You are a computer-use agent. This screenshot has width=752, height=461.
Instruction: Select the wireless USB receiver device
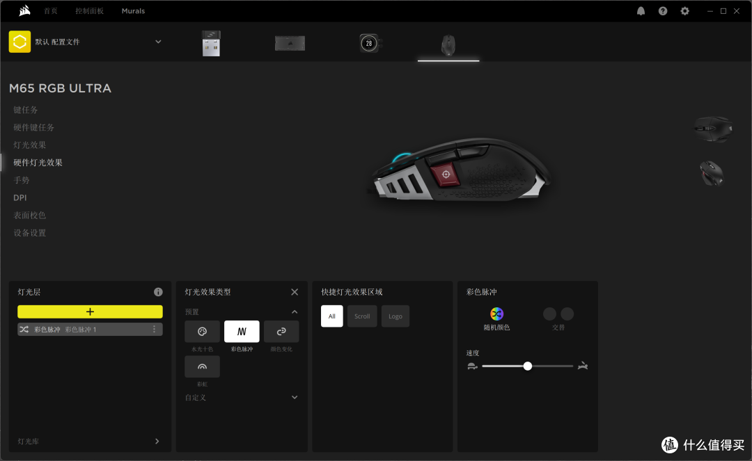pyautogui.click(x=211, y=43)
